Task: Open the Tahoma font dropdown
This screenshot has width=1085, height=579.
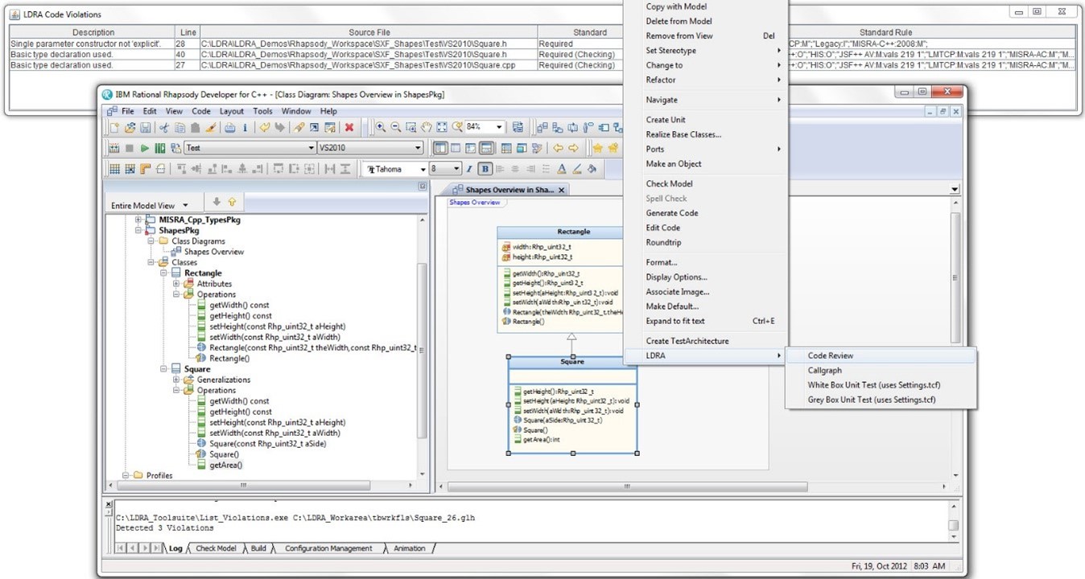Action: [423, 169]
